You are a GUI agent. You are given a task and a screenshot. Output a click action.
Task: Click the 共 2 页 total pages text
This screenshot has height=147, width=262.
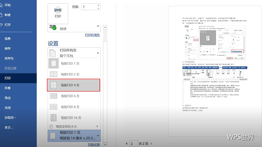point(143,144)
